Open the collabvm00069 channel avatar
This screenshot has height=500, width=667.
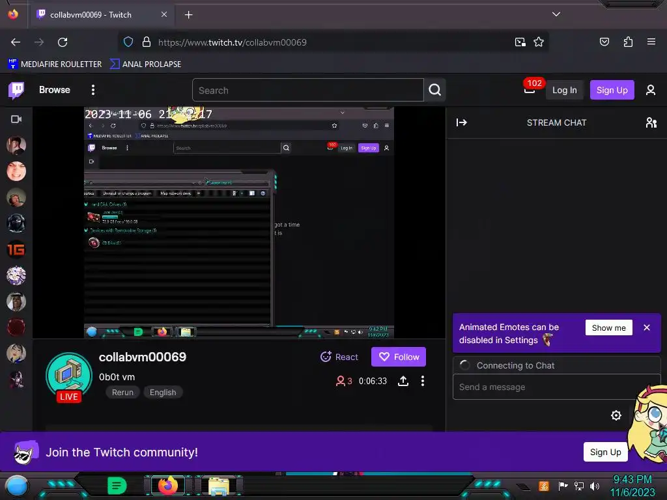(69, 376)
